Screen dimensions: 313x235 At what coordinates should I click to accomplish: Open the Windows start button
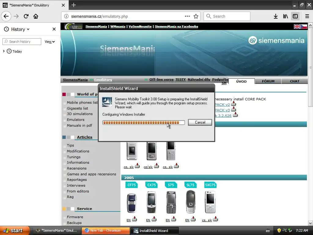pyautogui.click(x=14, y=230)
